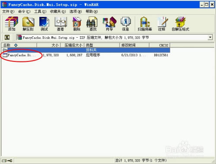Sort by the 名称 column header
216x164 pixels.
pos(19,45)
